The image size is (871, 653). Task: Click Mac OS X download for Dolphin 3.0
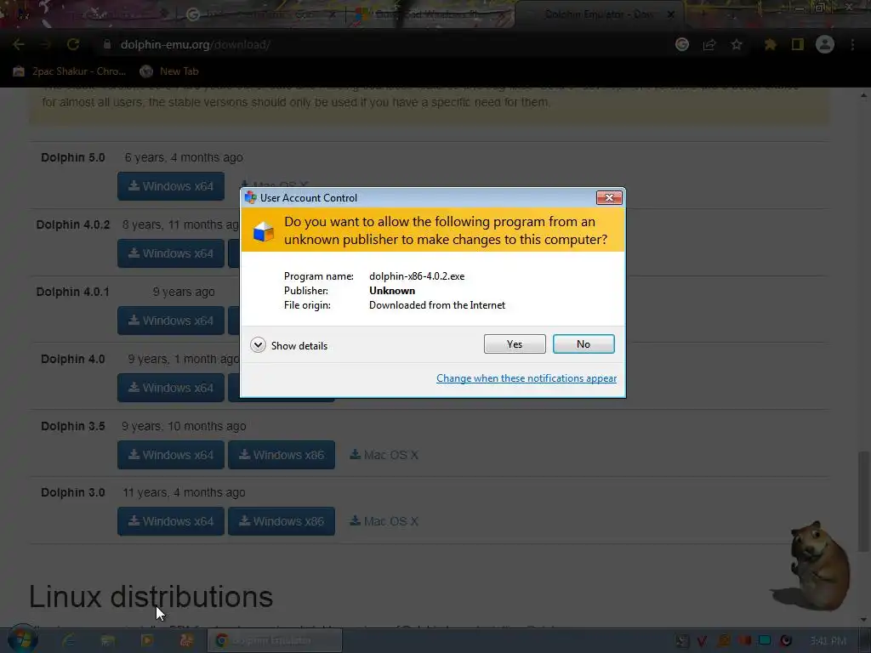pyautogui.click(x=384, y=521)
